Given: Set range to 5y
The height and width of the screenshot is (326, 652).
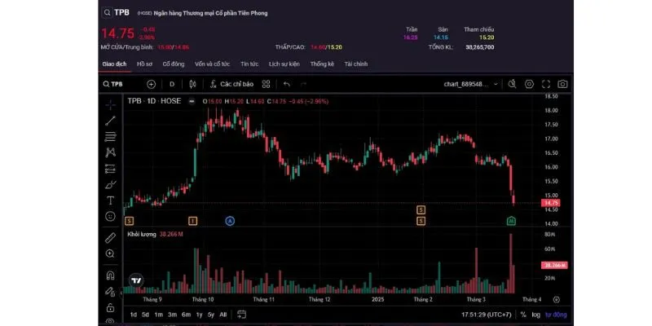Looking at the screenshot, I should click(x=211, y=315).
